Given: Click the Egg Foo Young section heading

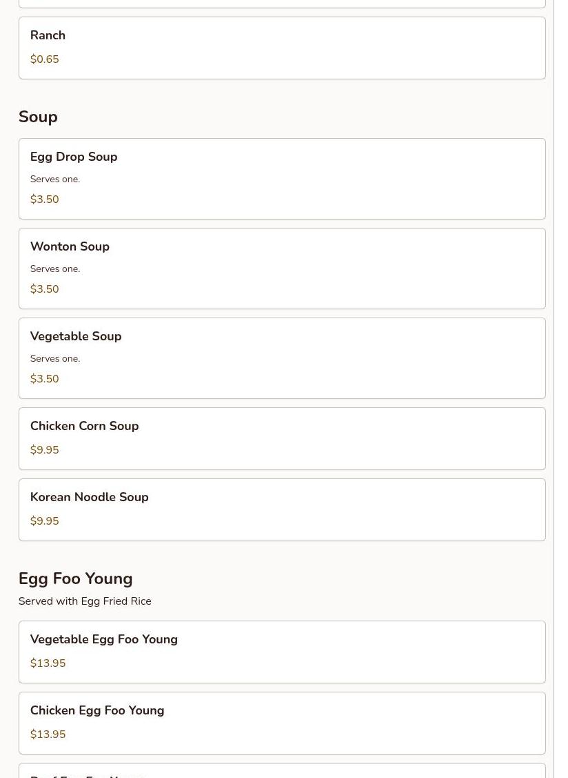Looking at the screenshot, I should tap(75, 578).
